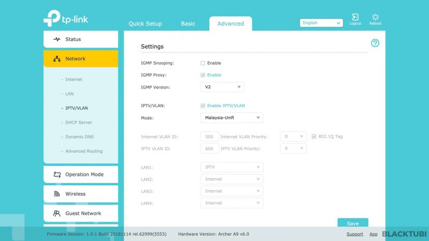Enable the IGMP Snooping checkbox

203,63
